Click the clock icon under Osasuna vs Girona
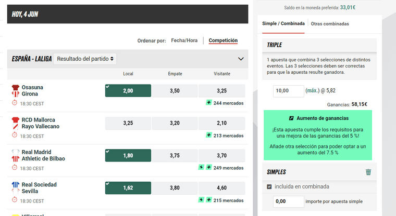The height and width of the screenshot is (216, 396). click(x=15, y=103)
